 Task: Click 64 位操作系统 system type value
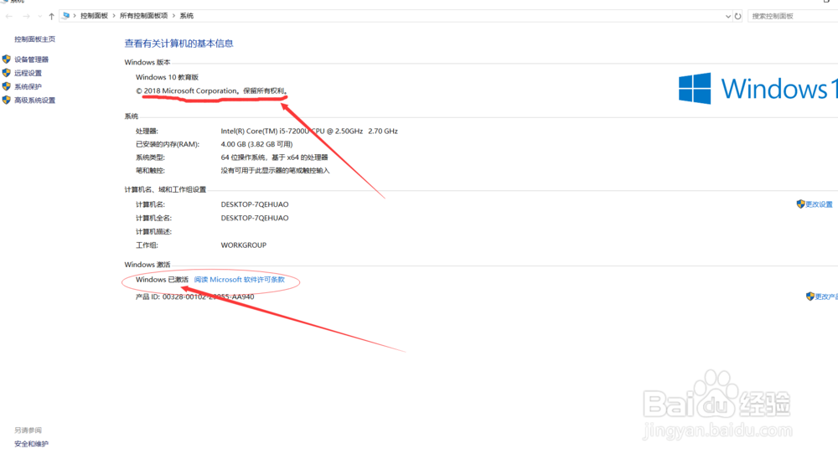click(274, 157)
